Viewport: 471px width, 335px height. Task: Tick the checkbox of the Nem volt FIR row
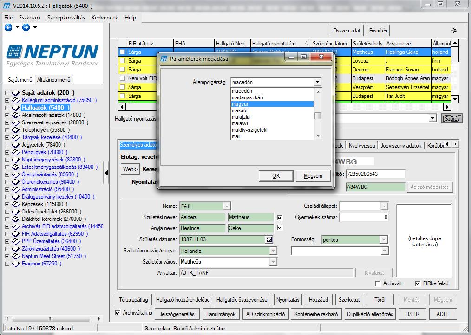[x=122, y=78]
